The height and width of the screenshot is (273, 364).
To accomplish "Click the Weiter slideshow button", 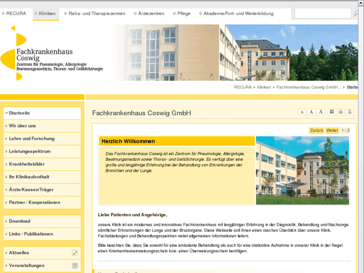I will click(x=332, y=130).
